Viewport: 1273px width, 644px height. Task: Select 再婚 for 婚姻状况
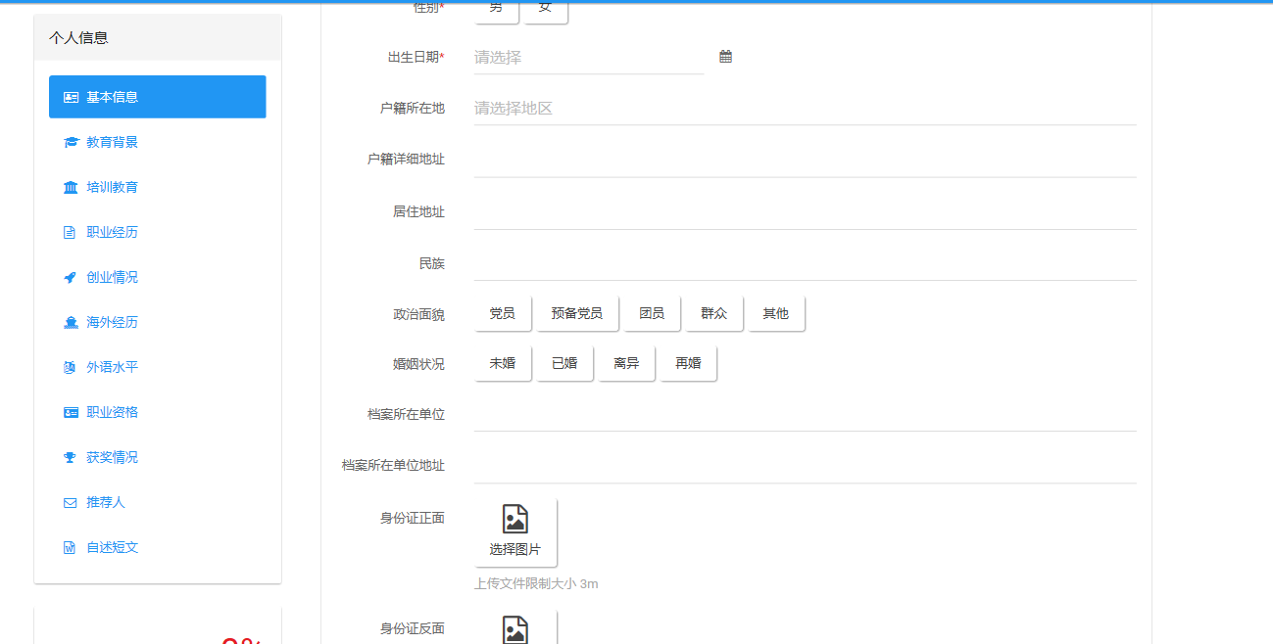point(688,363)
